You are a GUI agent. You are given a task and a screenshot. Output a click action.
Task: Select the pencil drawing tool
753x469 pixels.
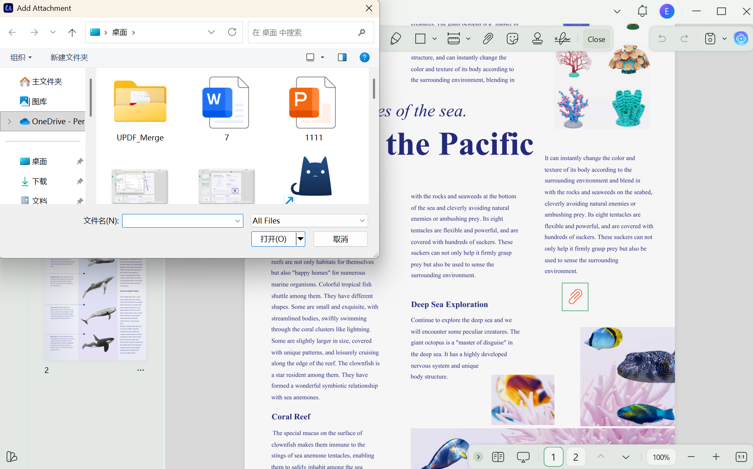click(x=395, y=39)
